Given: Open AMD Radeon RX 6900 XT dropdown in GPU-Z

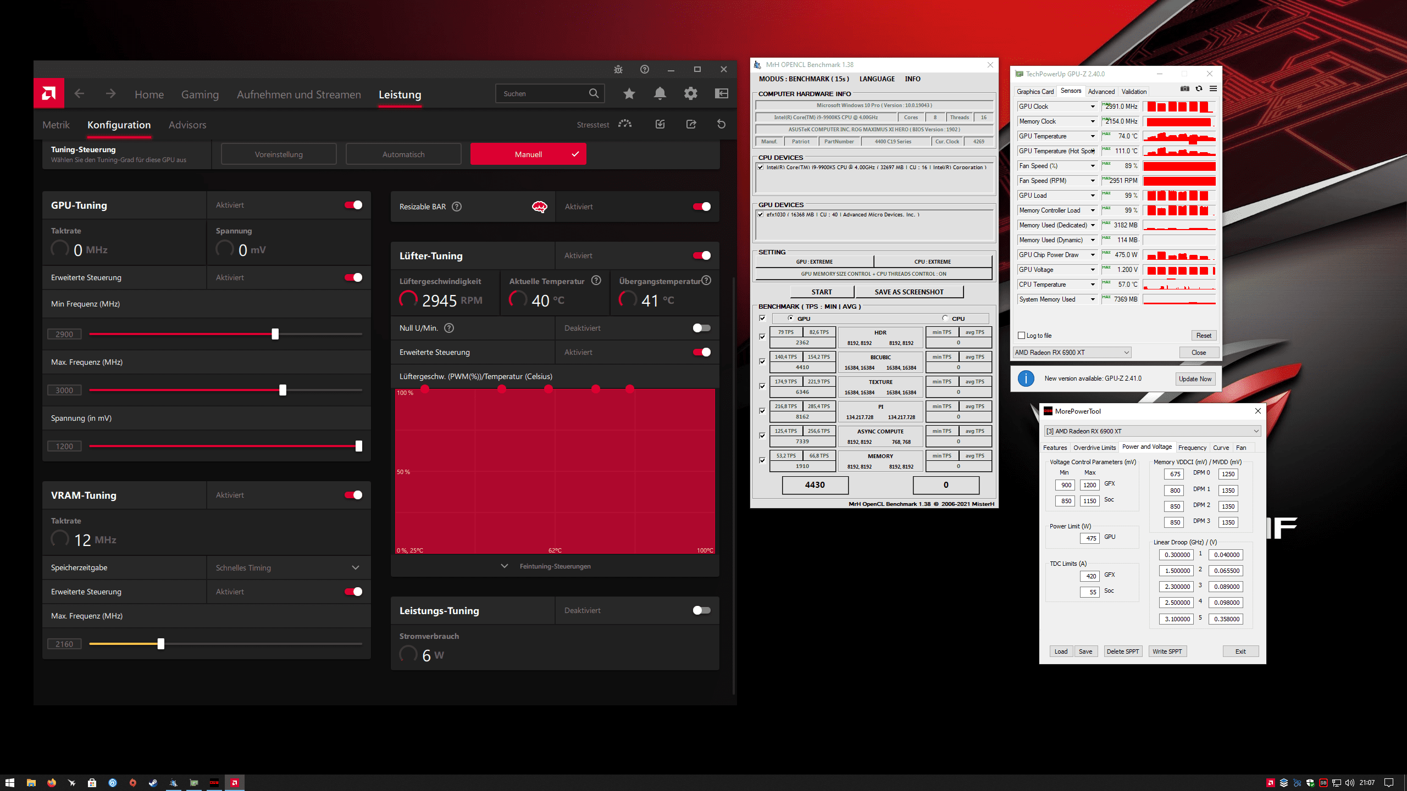Looking at the screenshot, I should pyautogui.click(x=1072, y=353).
